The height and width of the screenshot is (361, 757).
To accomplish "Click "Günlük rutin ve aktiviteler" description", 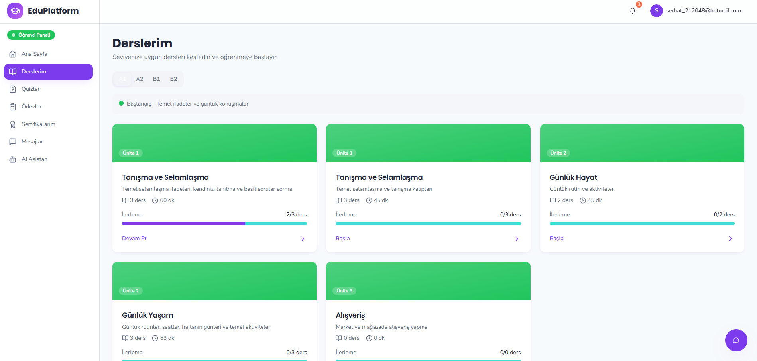I will click(x=582, y=189).
